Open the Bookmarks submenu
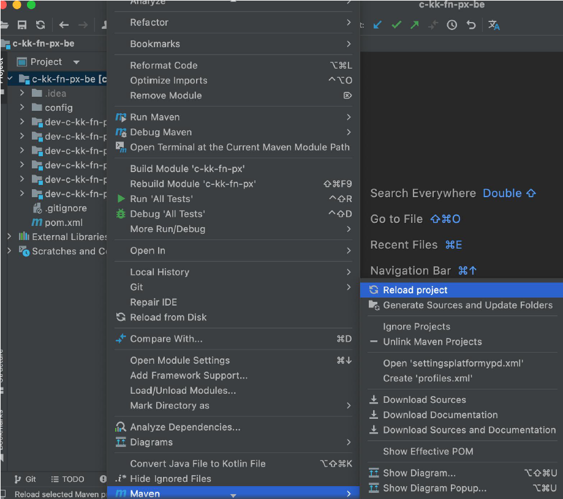Viewport: 563px width, 499px height. click(x=233, y=43)
